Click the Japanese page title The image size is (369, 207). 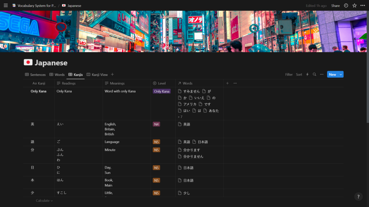(x=51, y=63)
